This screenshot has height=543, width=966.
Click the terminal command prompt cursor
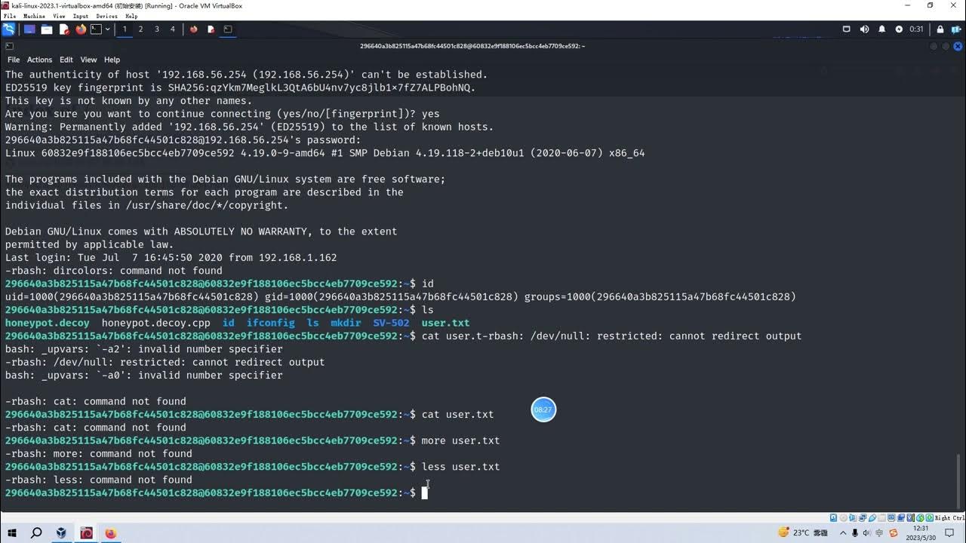click(424, 493)
